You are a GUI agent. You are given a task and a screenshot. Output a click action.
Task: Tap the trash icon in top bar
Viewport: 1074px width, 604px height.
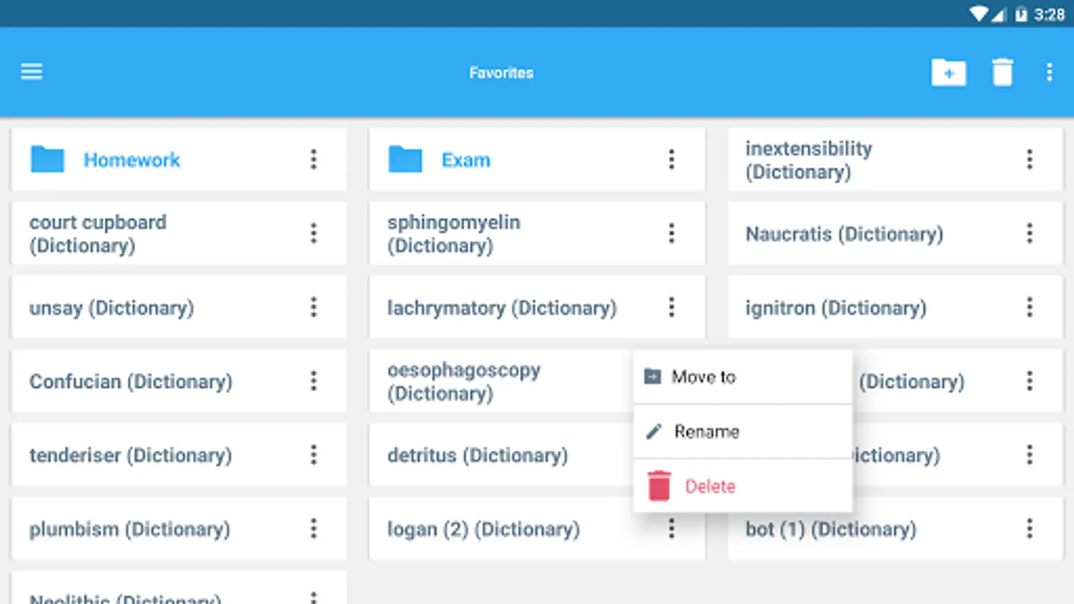(x=1002, y=72)
